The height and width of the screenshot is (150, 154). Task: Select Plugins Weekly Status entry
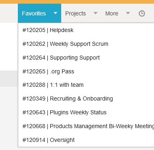(x=86, y=112)
